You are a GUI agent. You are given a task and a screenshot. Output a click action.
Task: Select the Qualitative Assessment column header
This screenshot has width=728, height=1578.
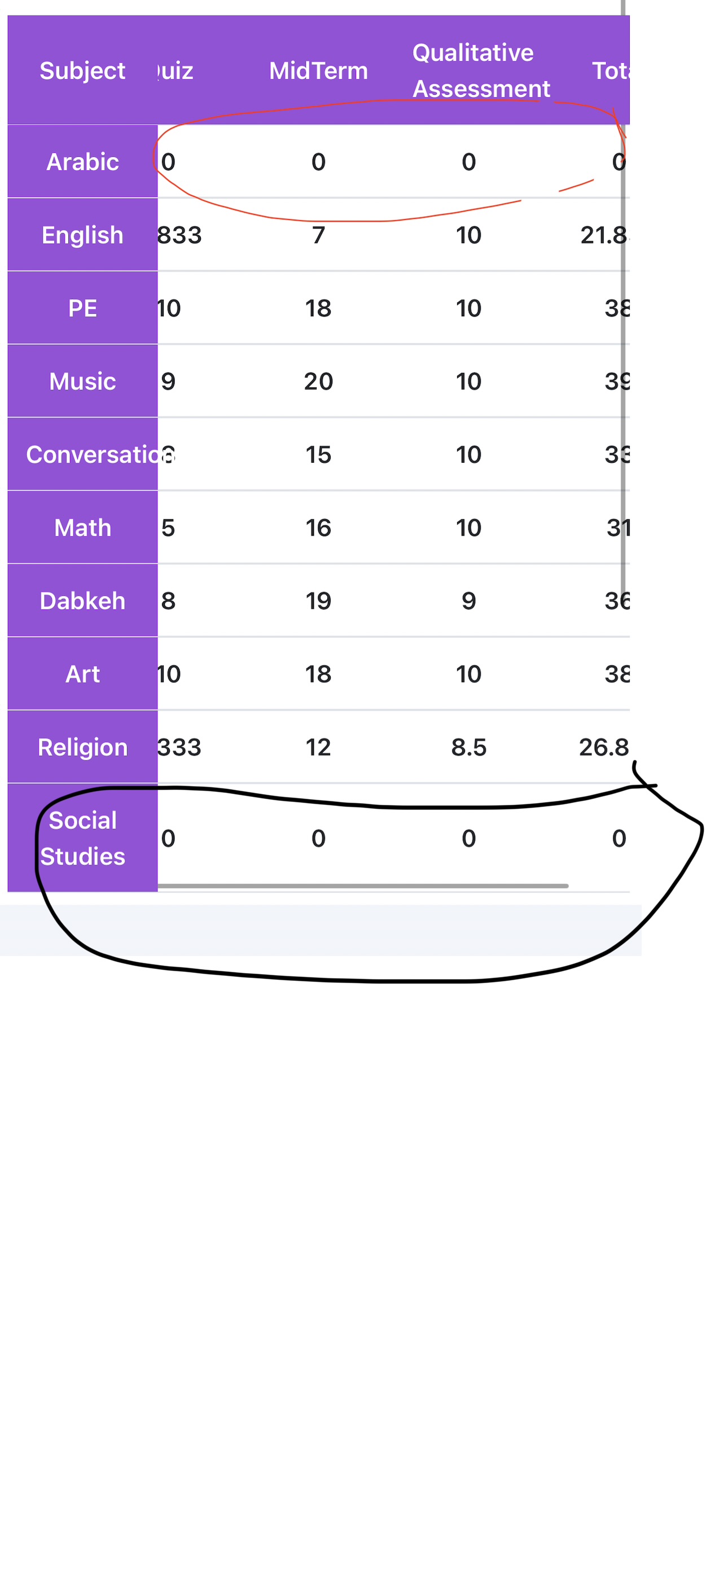[x=480, y=71]
